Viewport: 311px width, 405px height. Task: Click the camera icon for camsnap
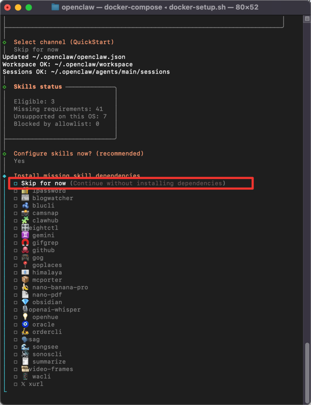point(25,213)
